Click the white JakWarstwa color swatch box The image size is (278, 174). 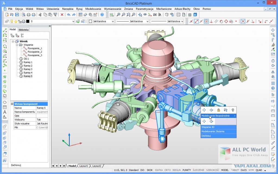(90, 21)
